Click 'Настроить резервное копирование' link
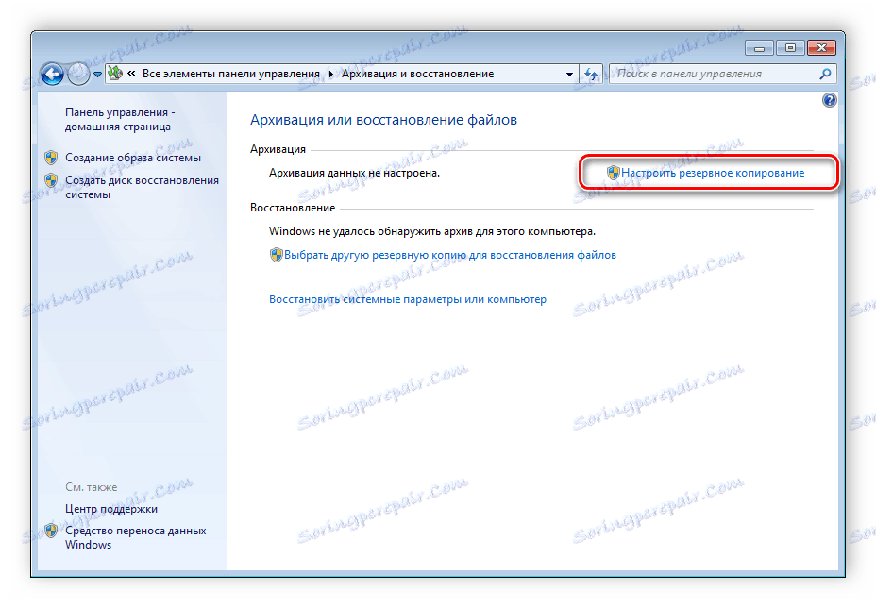This screenshot has width=876, height=608. [x=713, y=173]
